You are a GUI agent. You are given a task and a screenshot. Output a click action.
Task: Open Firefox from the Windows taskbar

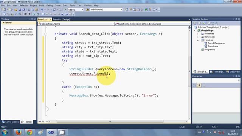[x=19, y=132]
